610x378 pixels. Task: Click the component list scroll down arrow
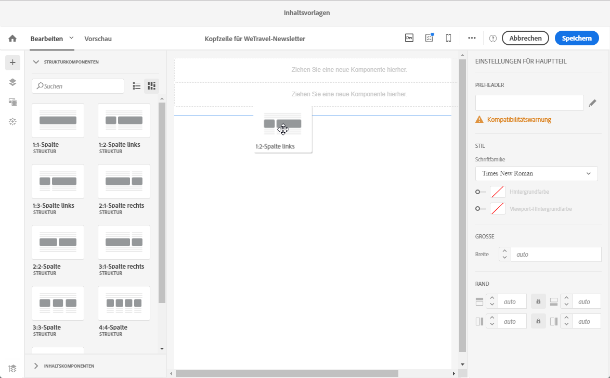pos(162,349)
